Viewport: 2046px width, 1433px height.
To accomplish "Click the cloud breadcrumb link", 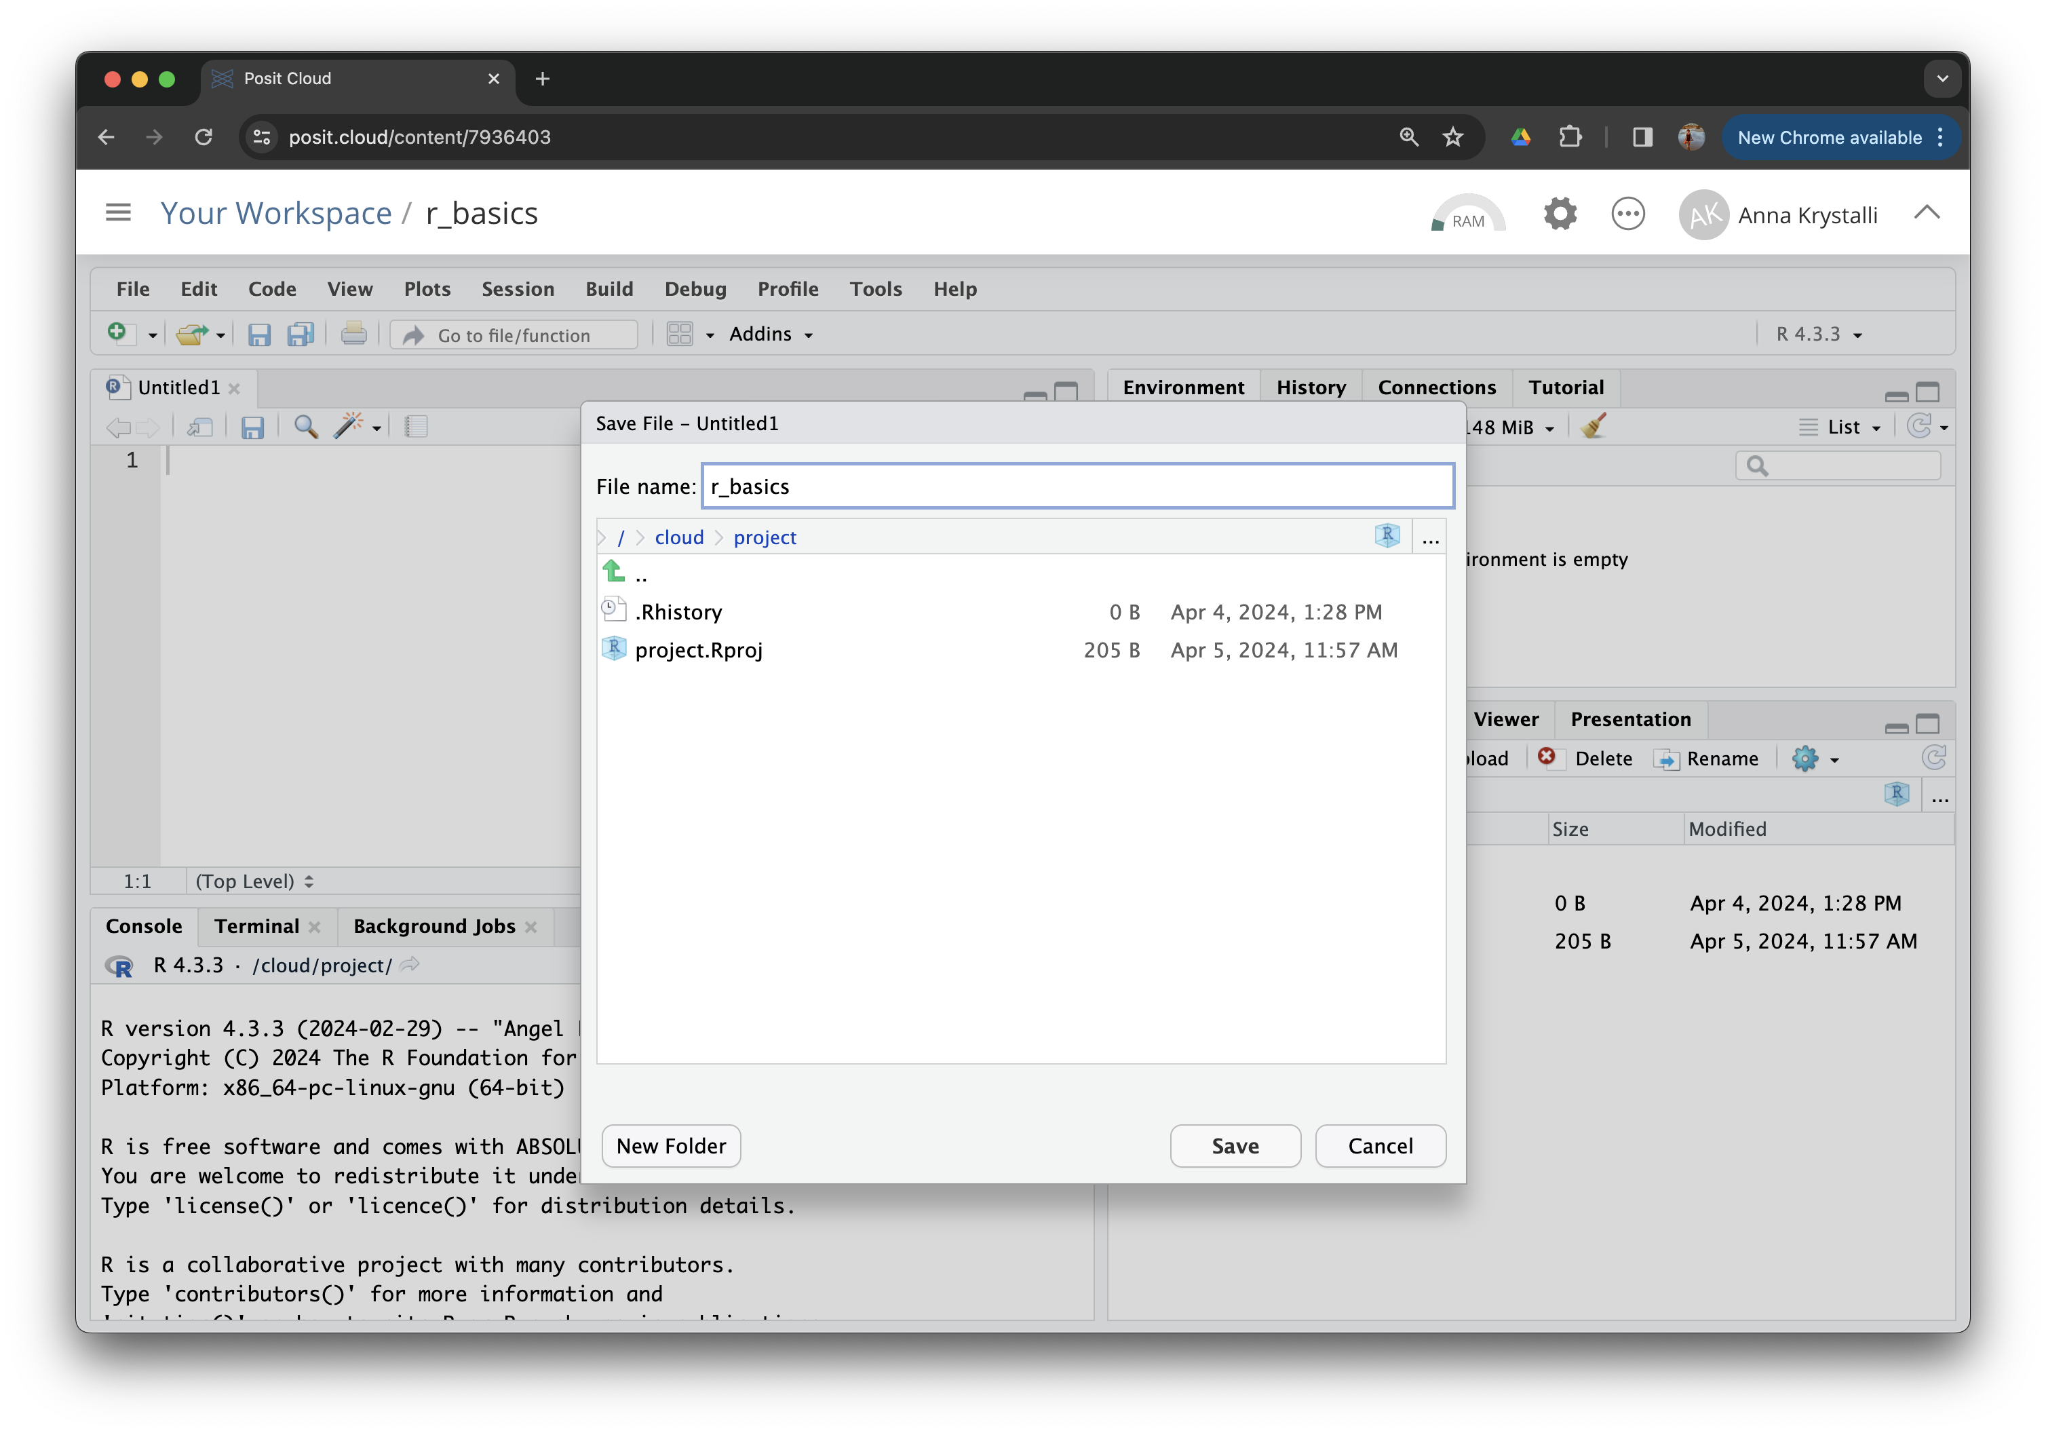I will (679, 537).
